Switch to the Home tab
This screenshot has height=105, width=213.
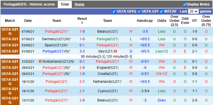click(x=79, y=4)
